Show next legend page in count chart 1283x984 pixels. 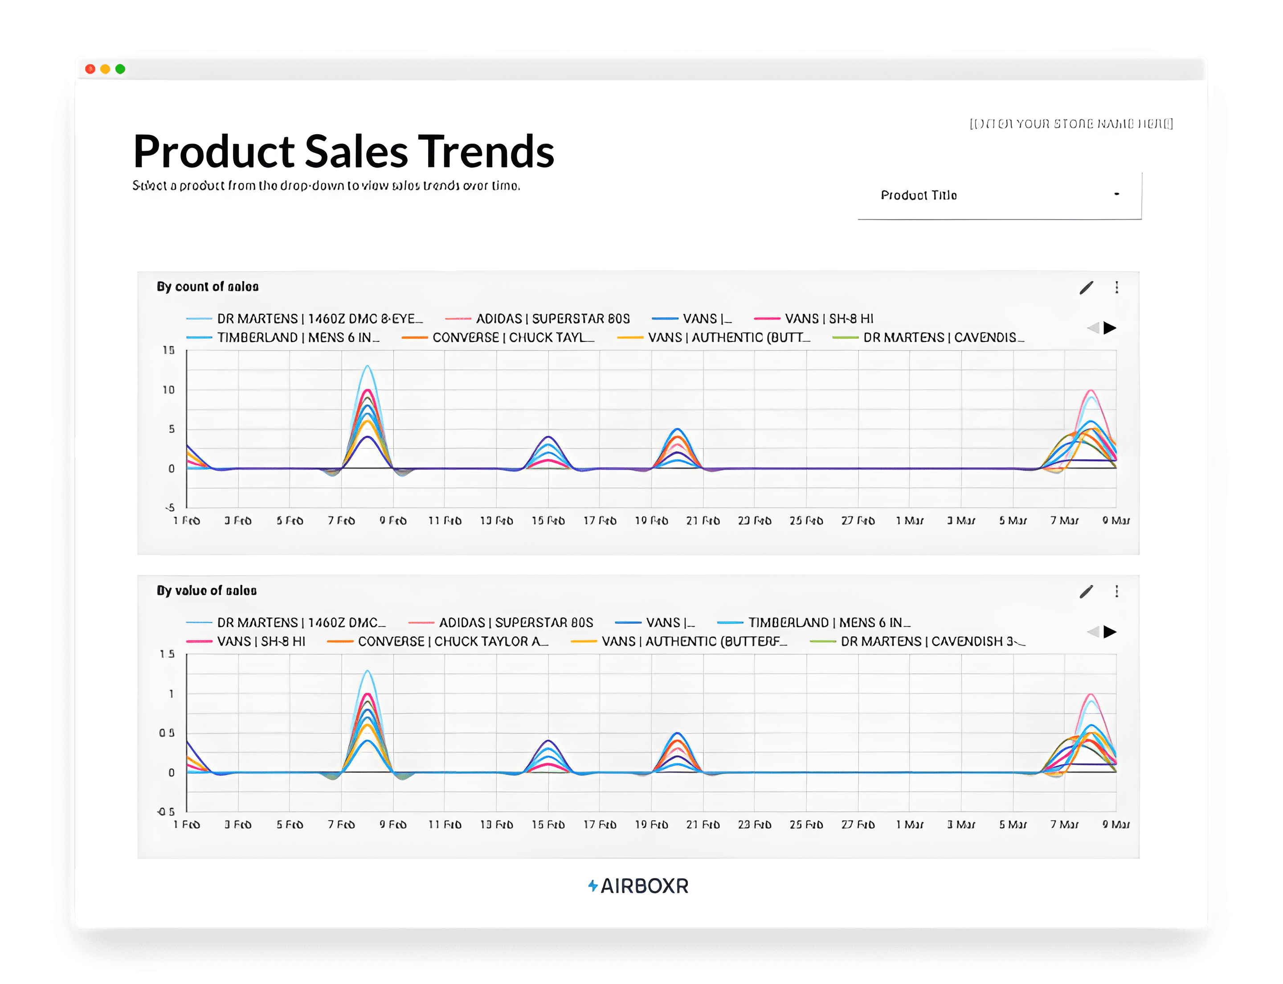[1110, 328]
